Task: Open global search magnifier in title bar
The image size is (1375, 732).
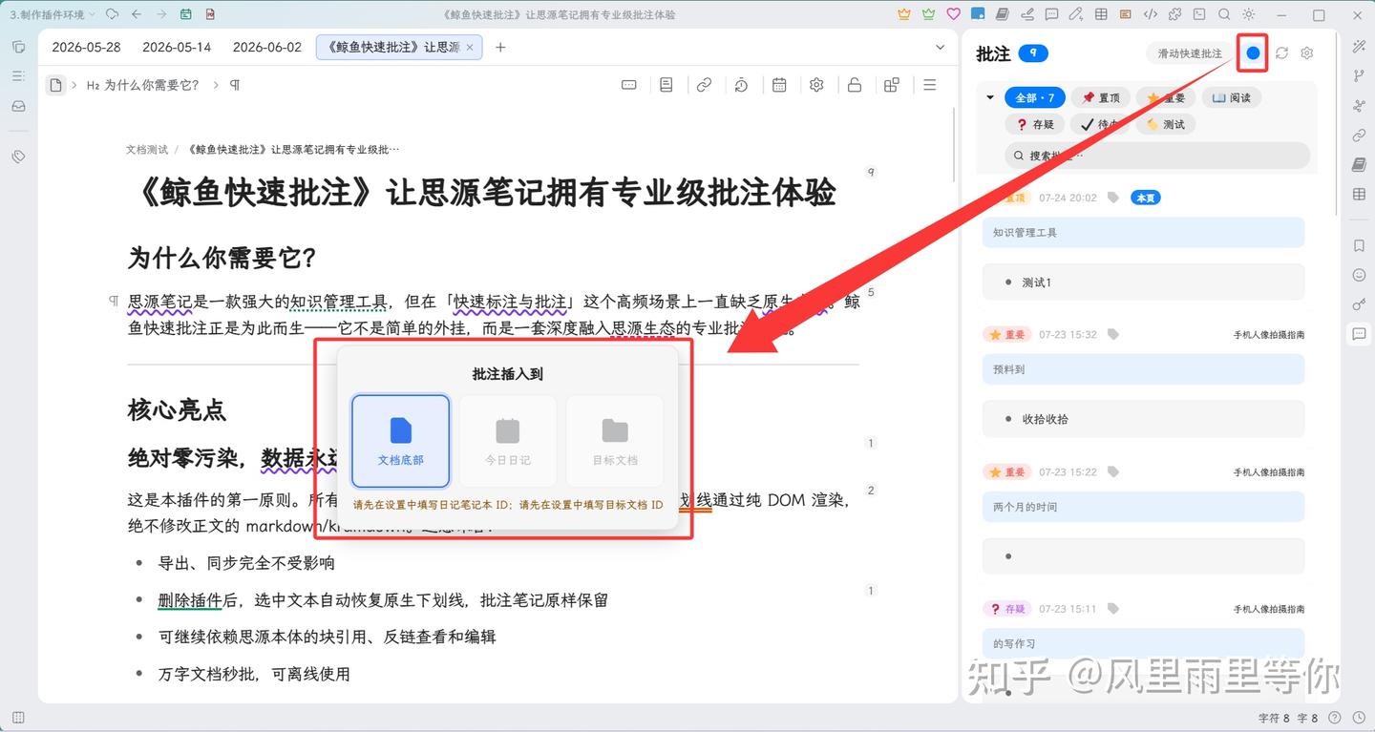Action: coord(1224,14)
